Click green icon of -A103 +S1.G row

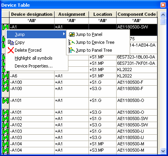(x=6, y=131)
